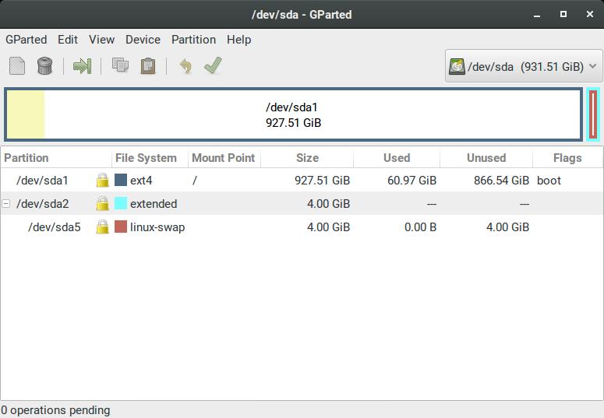This screenshot has height=418, width=604.
Task: Click the Apply all operations checkmark
Action: (213, 65)
